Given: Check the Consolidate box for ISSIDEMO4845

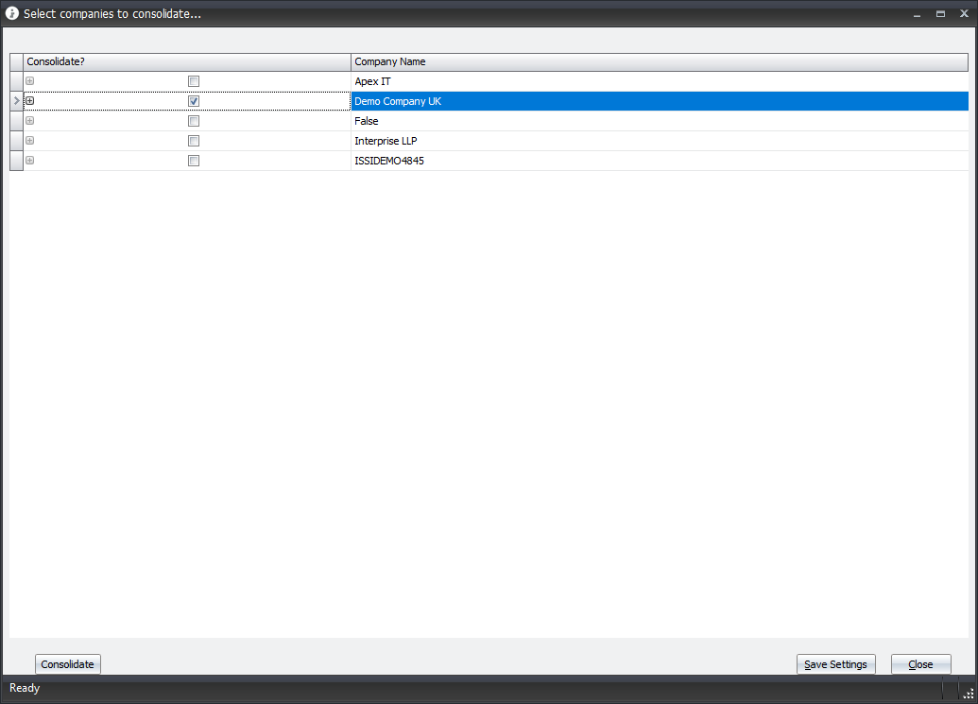Looking at the screenshot, I should pyautogui.click(x=194, y=161).
